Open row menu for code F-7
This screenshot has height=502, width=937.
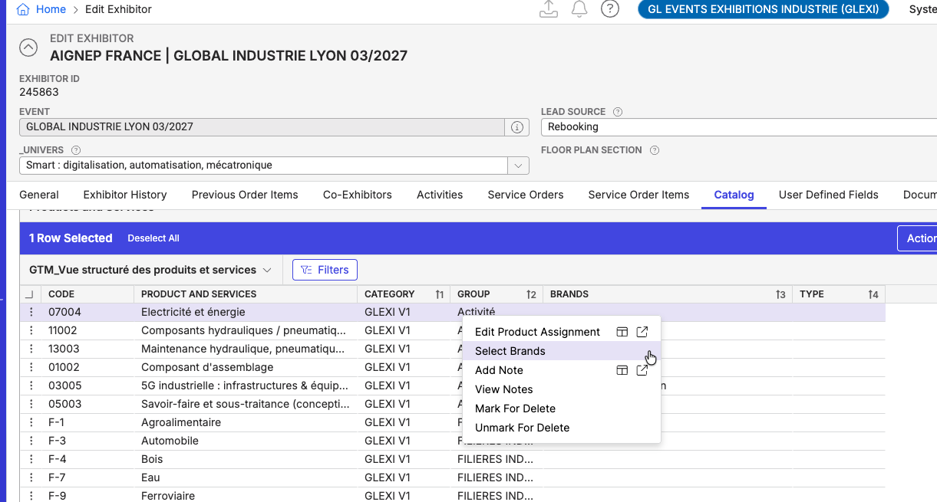click(x=31, y=477)
